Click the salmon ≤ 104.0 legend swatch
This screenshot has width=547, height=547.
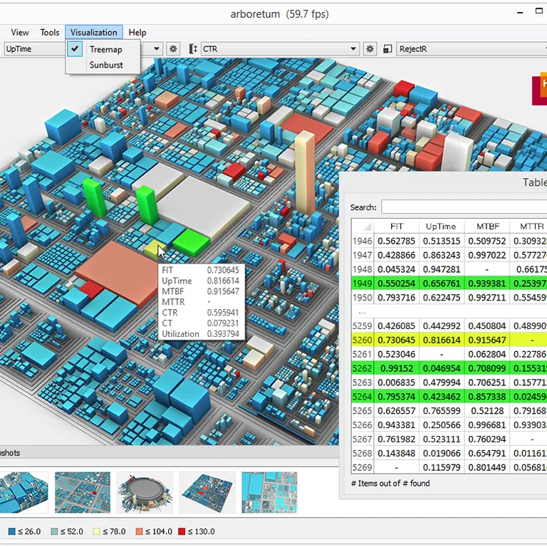pyautogui.click(x=139, y=531)
